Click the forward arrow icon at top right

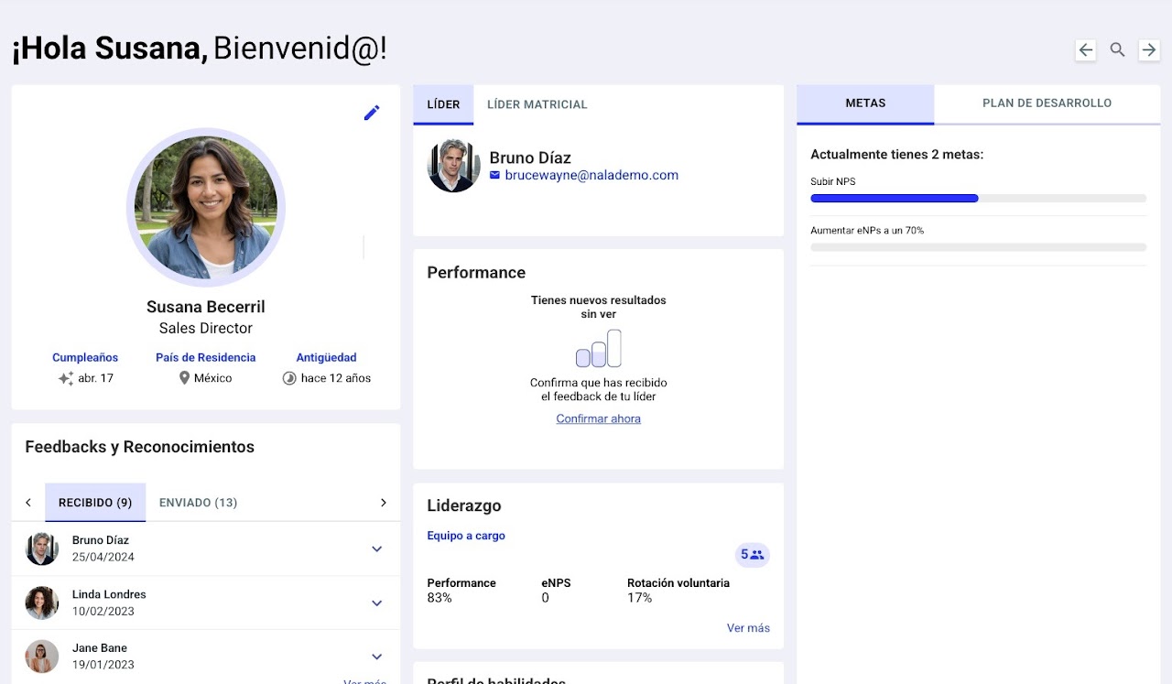coord(1148,50)
